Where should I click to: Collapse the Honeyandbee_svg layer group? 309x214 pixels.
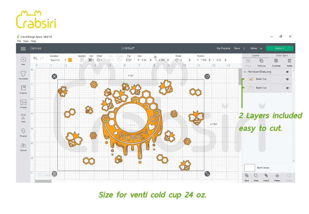tap(245, 72)
